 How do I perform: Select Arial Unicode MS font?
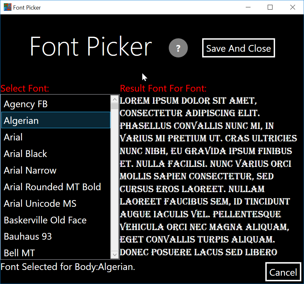point(56,203)
